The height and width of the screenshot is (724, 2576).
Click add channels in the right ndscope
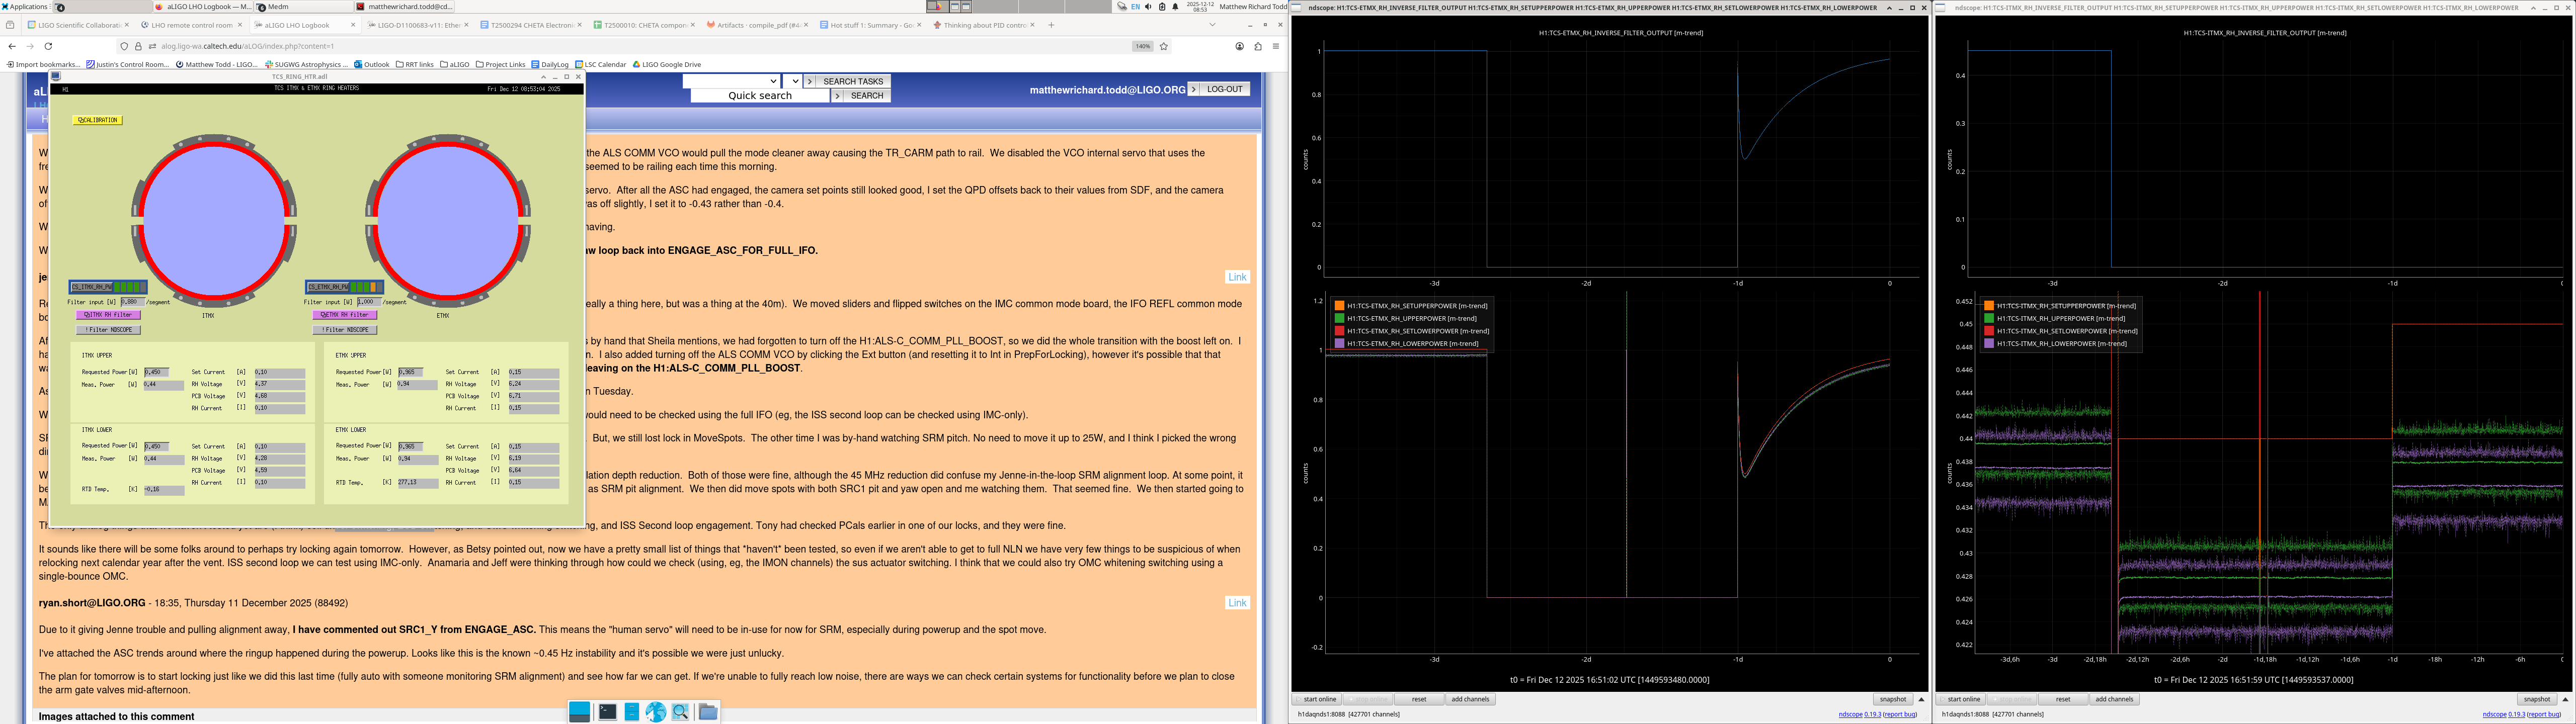[2114, 699]
